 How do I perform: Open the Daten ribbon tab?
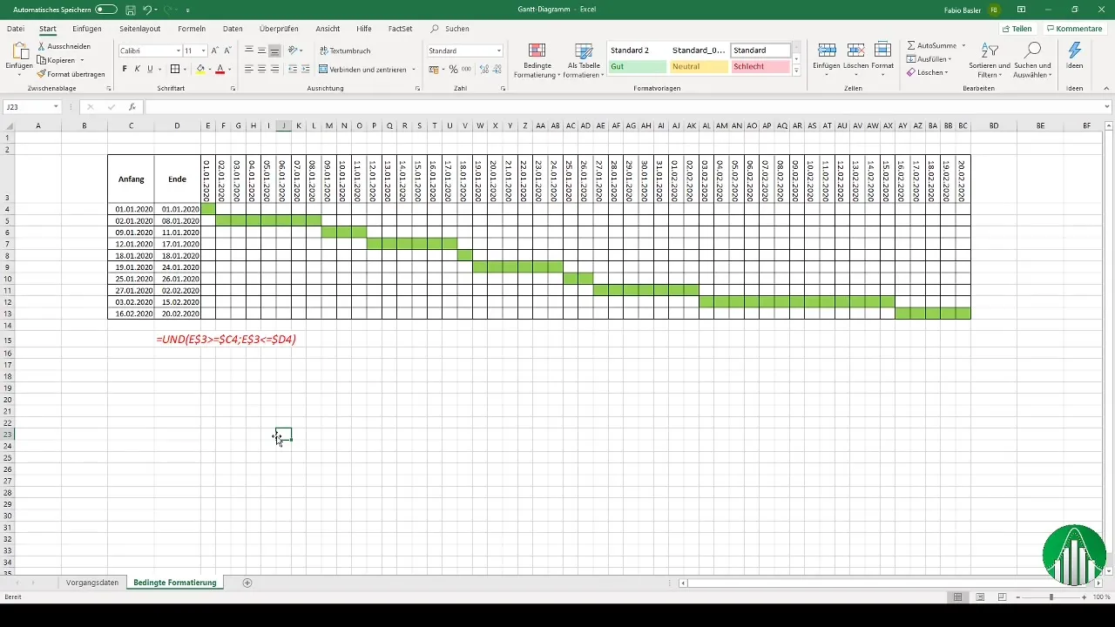click(233, 29)
